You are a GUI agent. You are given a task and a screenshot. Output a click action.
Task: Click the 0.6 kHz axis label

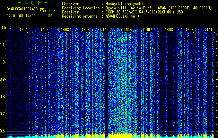coord(3,131)
